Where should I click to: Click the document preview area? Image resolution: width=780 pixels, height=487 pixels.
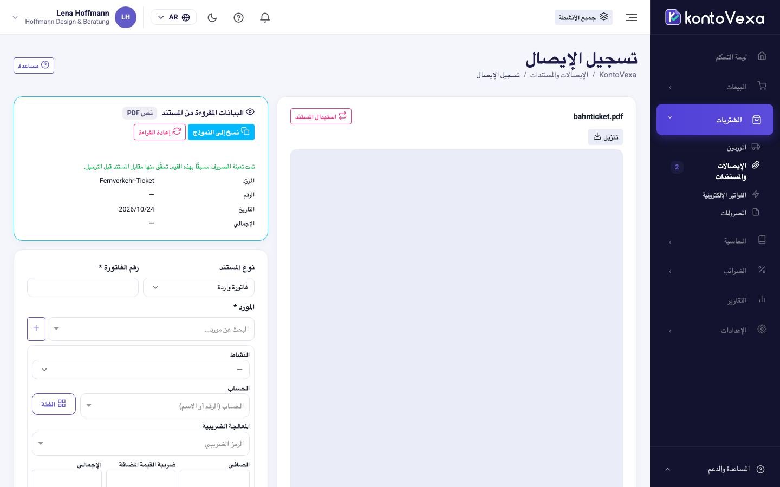[x=457, y=318]
